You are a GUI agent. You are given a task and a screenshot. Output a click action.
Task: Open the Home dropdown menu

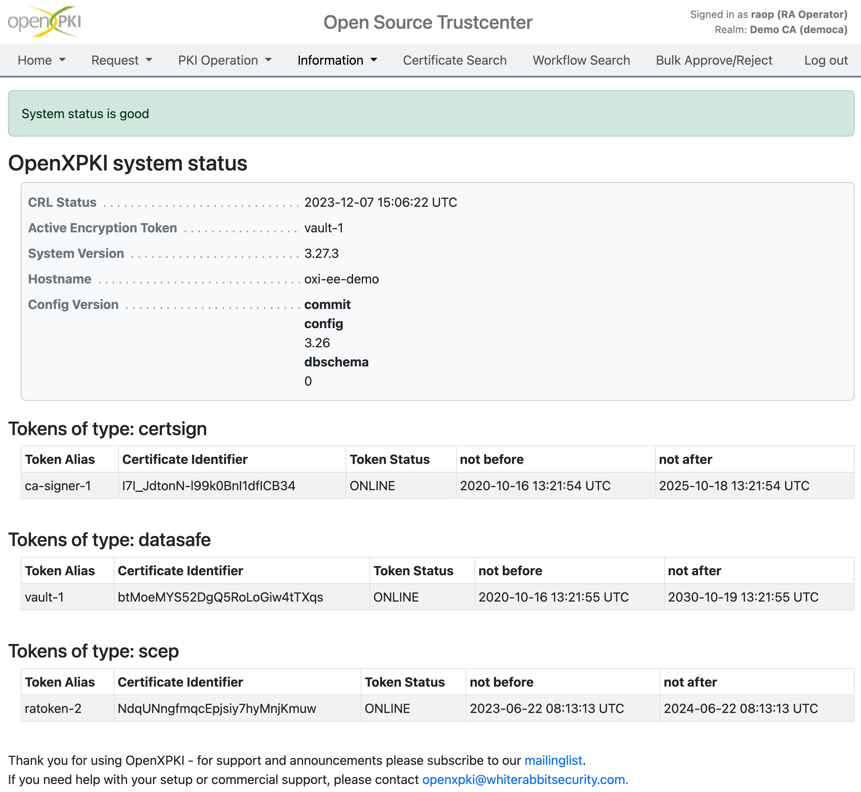[x=42, y=60]
